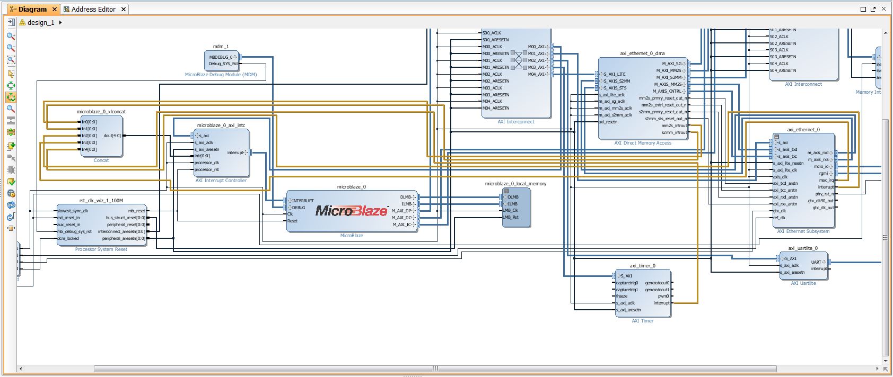Click the 'microblaze_0_xlconcat' block name
The image size is (893, 377).
pos(101,112)
